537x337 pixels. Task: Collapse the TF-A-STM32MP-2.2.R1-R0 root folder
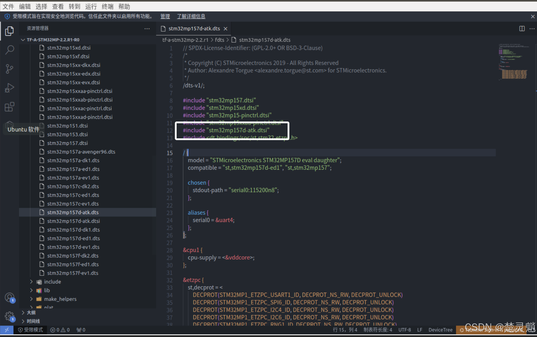[23, 40]
